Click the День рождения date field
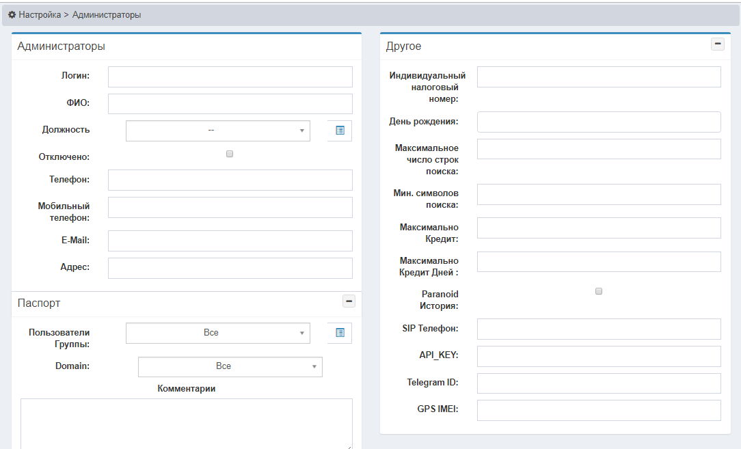The image size is (741, 449). click(599, 122)
